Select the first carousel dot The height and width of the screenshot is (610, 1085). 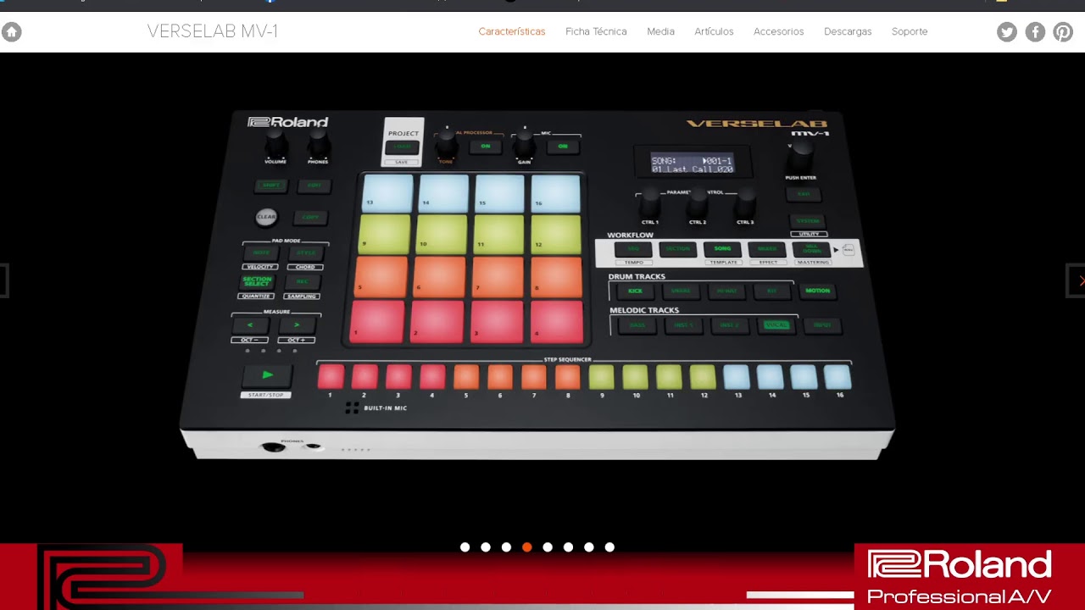465,547
